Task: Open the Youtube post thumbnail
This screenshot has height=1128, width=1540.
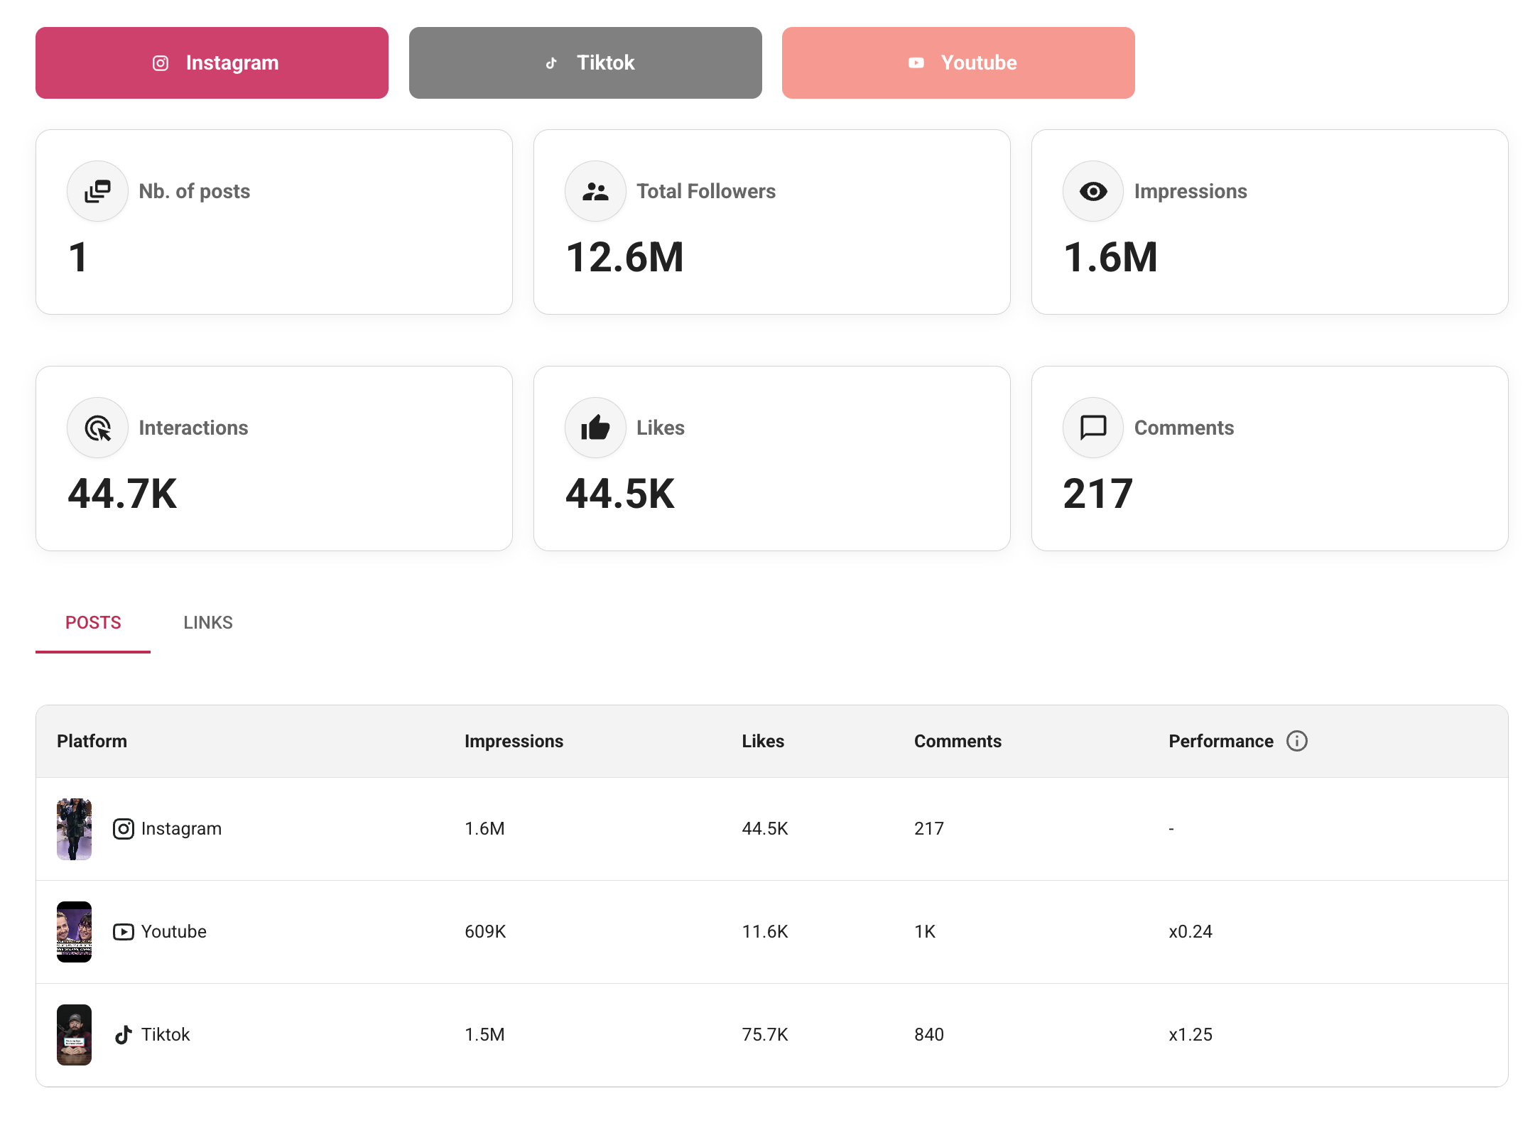Action: pos(75,932)
